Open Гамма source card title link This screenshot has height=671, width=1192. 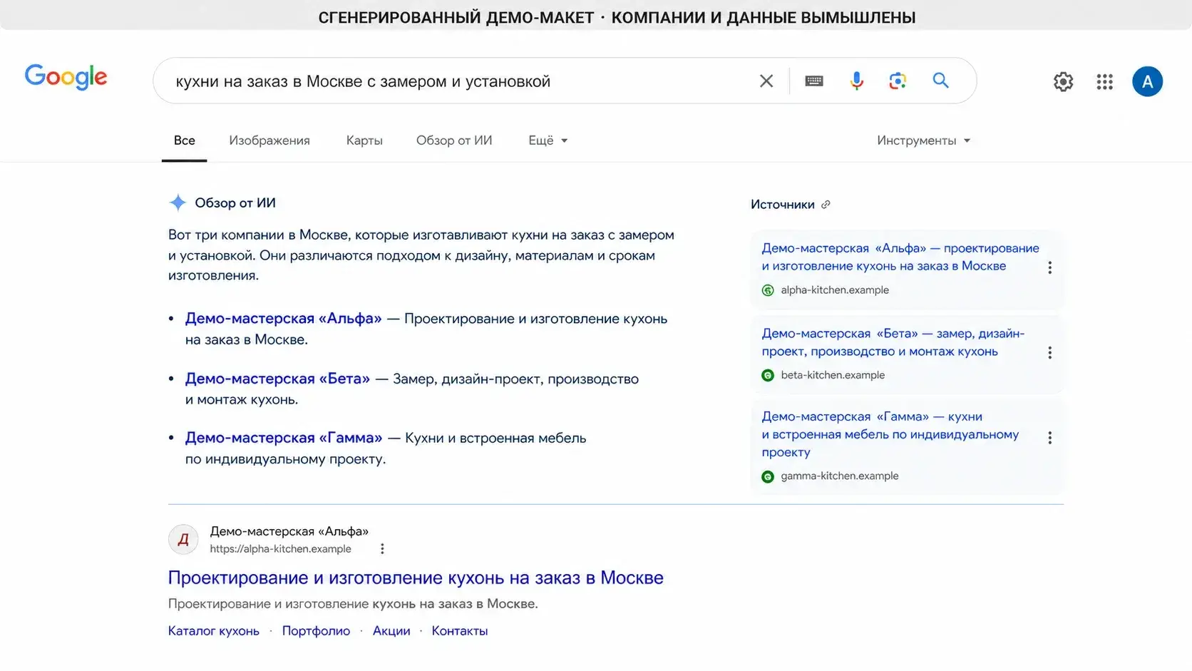[x=890, y=434]
